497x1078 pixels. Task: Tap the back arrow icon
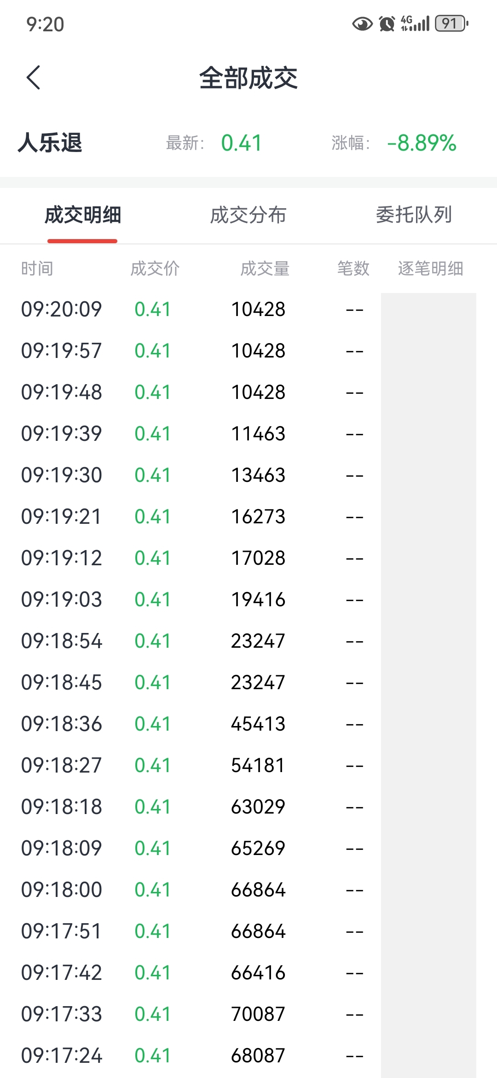(33, 77)
